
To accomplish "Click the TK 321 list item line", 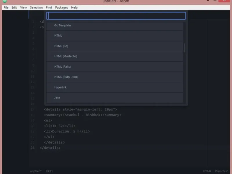I will [x=59, y=126].
